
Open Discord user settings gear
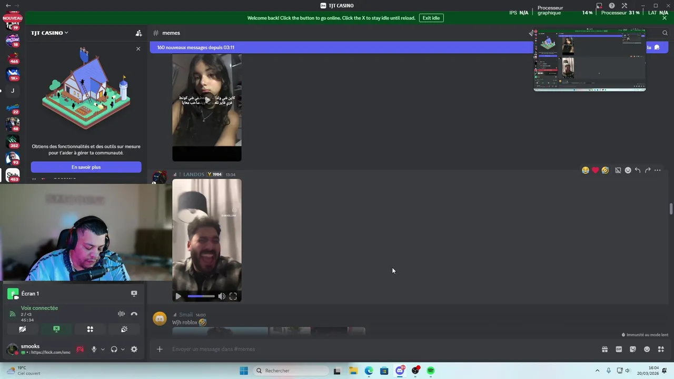coord(134,349)
